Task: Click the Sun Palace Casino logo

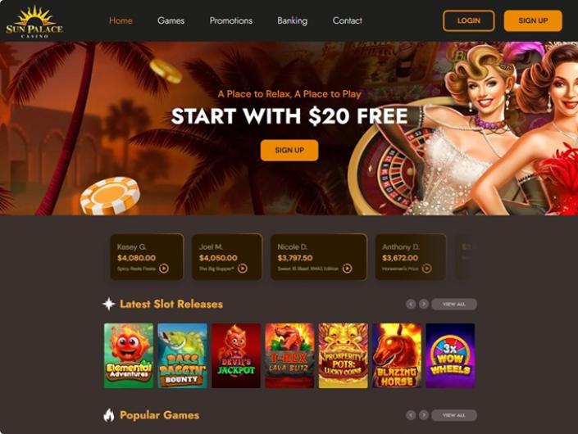Action: coord(34,22)
